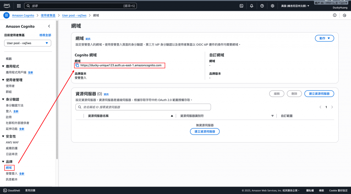Screen dimensions: 351x194
Task: Click page number 1 in pagination
Action: point(326,107)
